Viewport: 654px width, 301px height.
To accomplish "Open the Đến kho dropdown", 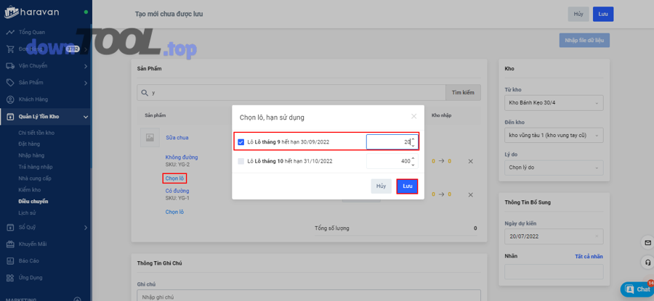I will tap(554, 135).
